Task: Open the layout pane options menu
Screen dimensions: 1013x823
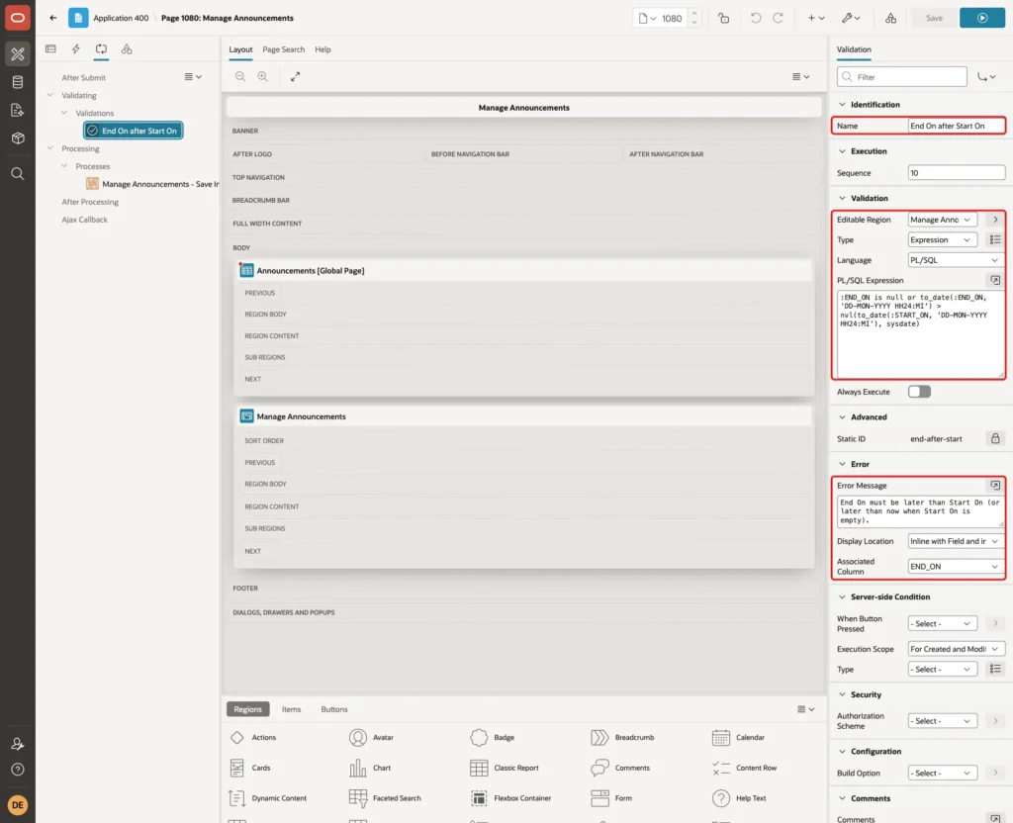Action: coord(800,76)
